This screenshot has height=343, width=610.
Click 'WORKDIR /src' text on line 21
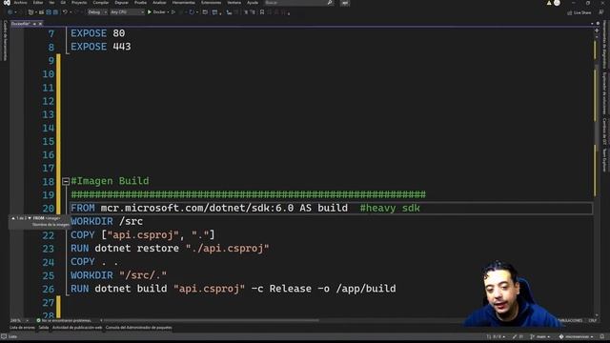click(107, 221)
